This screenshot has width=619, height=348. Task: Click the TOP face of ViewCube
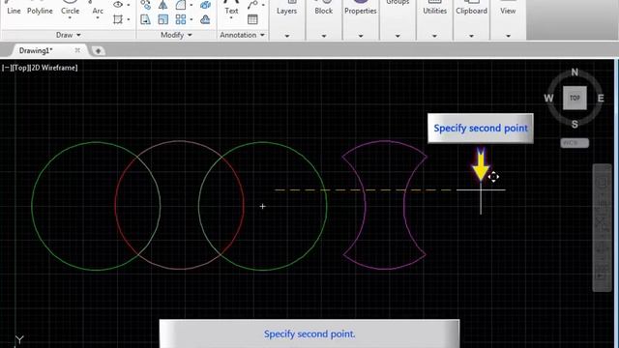(575, 98)
